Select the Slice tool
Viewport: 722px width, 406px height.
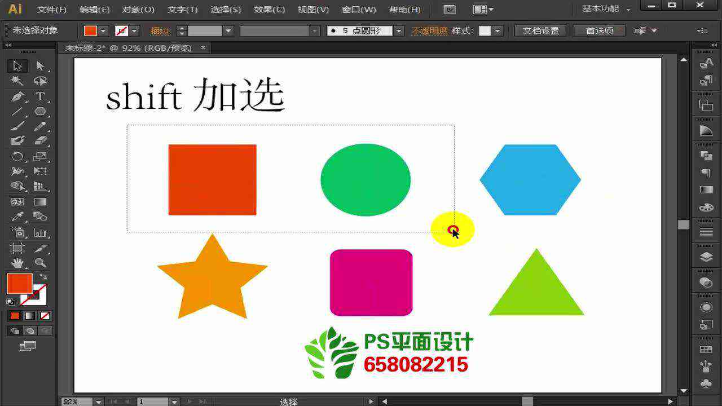tap(40, 248)
